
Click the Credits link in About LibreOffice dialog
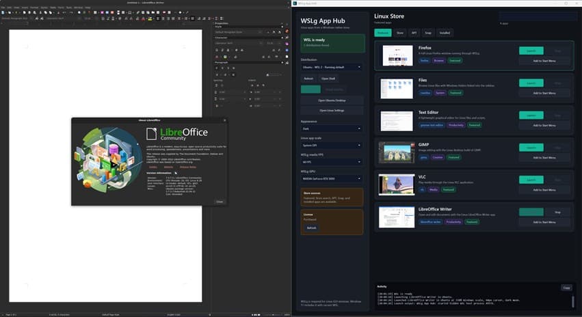153,167
